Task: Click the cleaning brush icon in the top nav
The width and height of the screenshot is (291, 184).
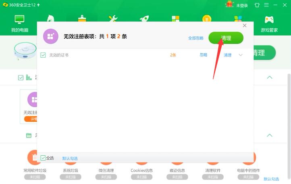Action: pos(82,19)
